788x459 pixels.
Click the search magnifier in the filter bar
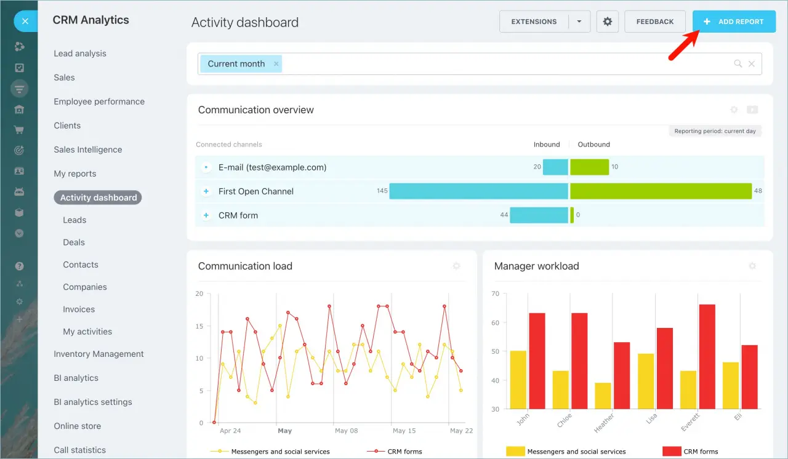738,64
